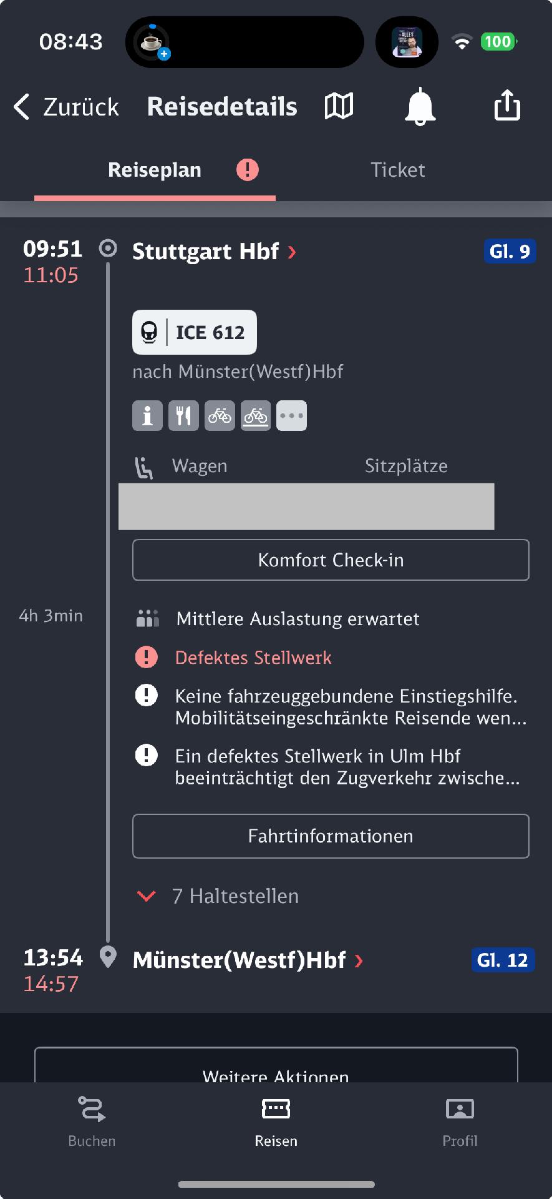Select the Reiseplan tab
Viewport: 552px width, 1199px height.
click(155, 170)
